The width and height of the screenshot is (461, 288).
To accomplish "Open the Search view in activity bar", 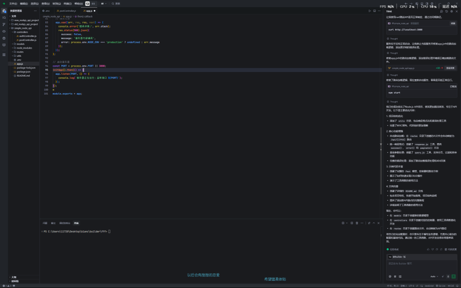I will (4, 18).
